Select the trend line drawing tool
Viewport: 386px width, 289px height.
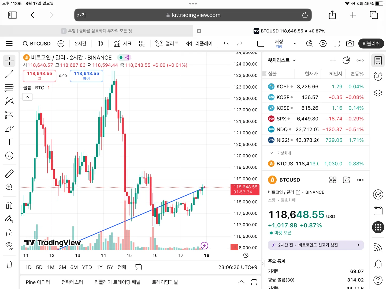9,74
